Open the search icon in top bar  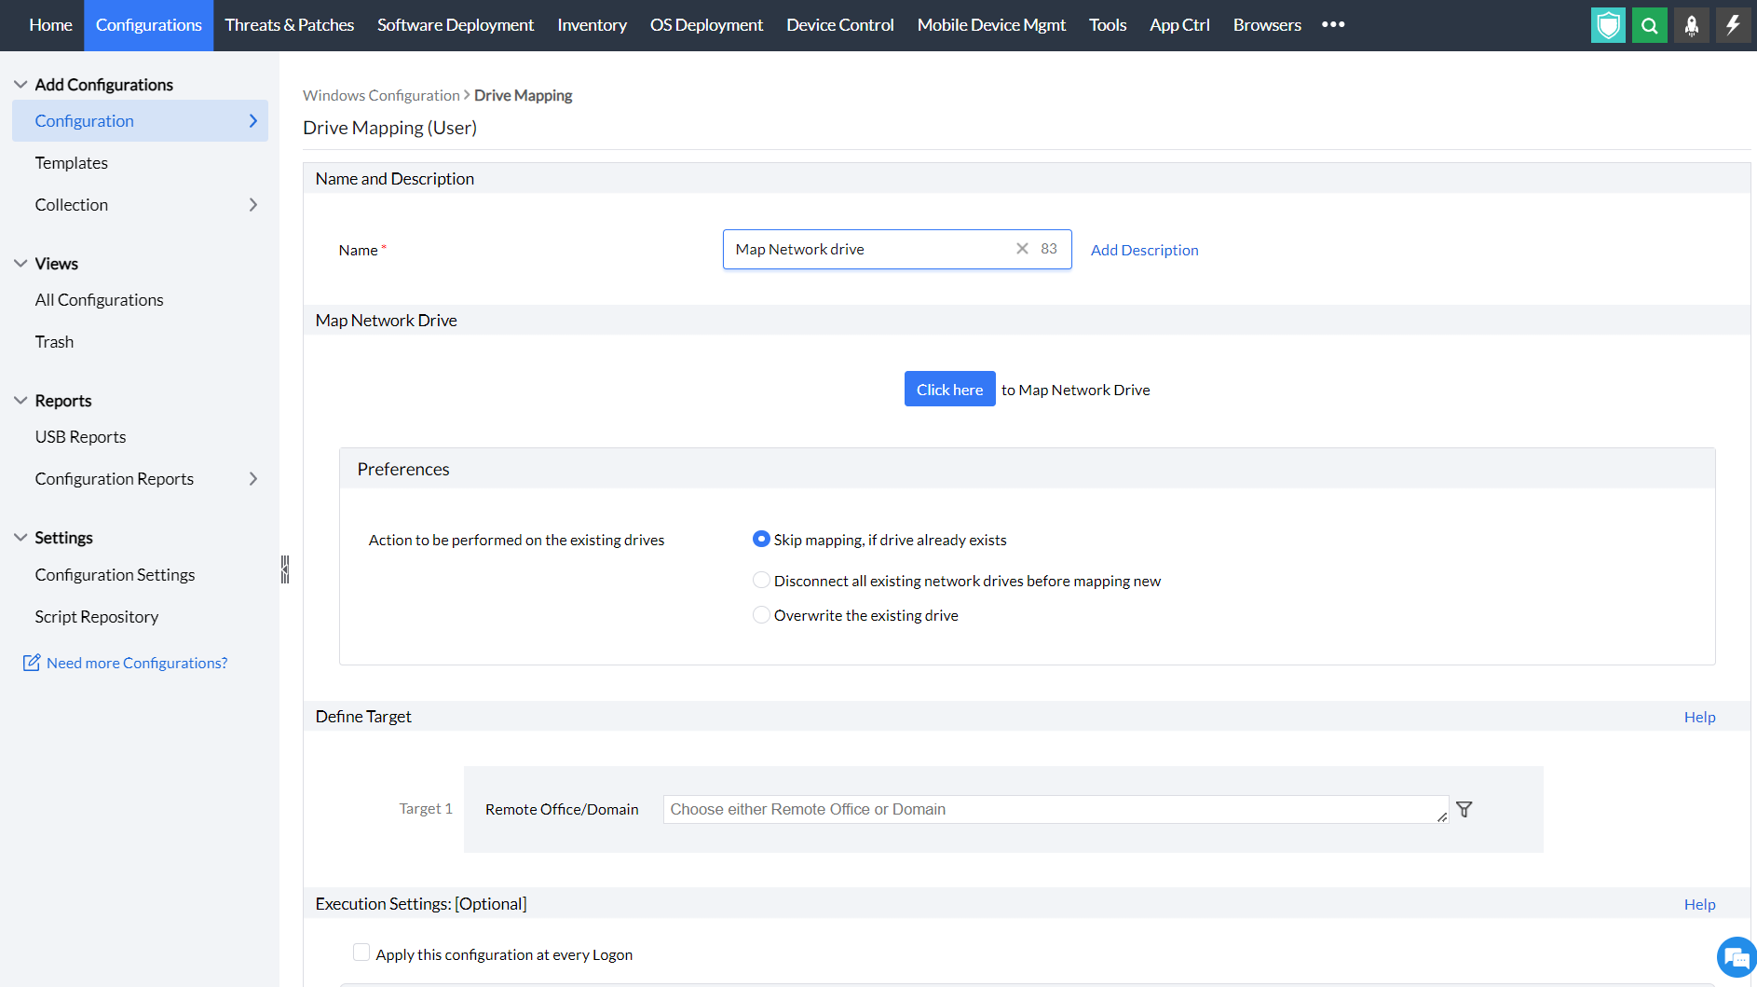coord(1649,25)
